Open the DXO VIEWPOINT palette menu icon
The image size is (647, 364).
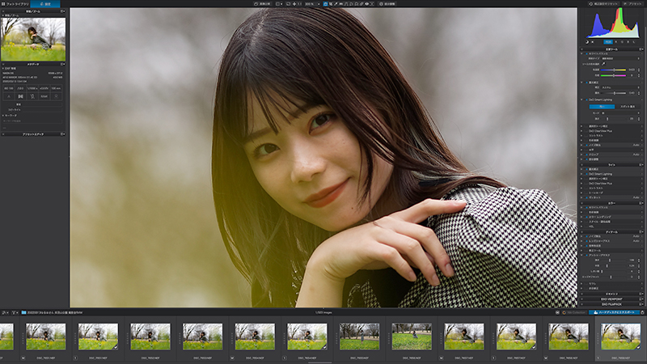tap(641, 299)
